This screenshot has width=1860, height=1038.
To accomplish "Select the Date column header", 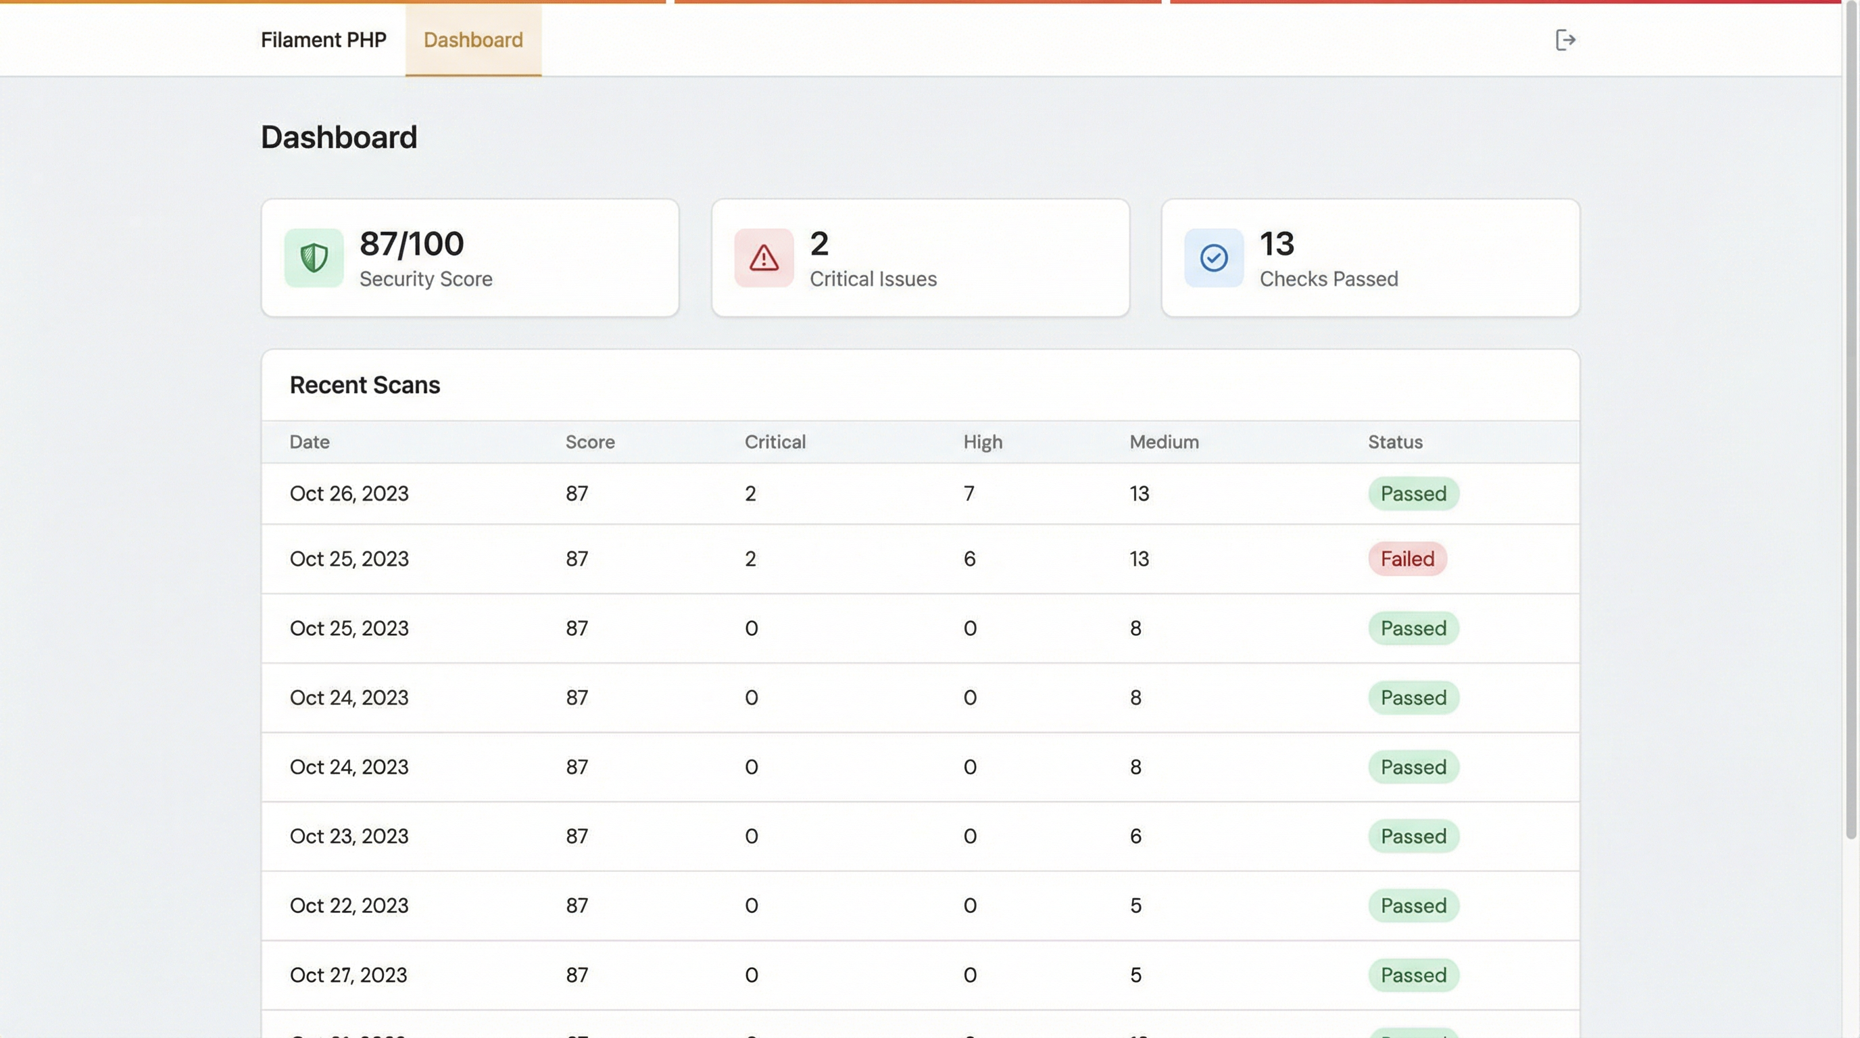I will point(309,442).
